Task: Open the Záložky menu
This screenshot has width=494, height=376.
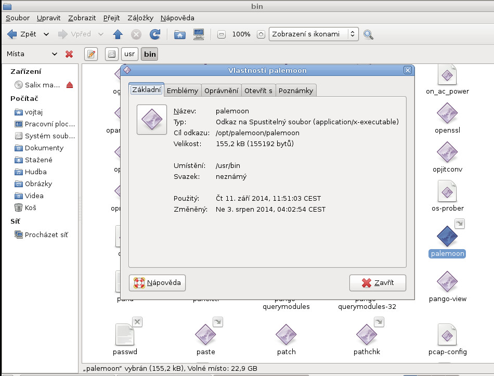Action: point(140,18)
